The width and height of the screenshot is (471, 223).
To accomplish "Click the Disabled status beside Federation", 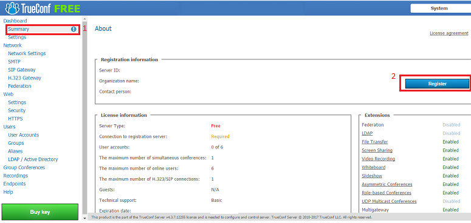I will 451,125.
